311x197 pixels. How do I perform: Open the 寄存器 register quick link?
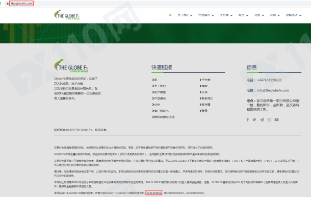coord(205,105)
